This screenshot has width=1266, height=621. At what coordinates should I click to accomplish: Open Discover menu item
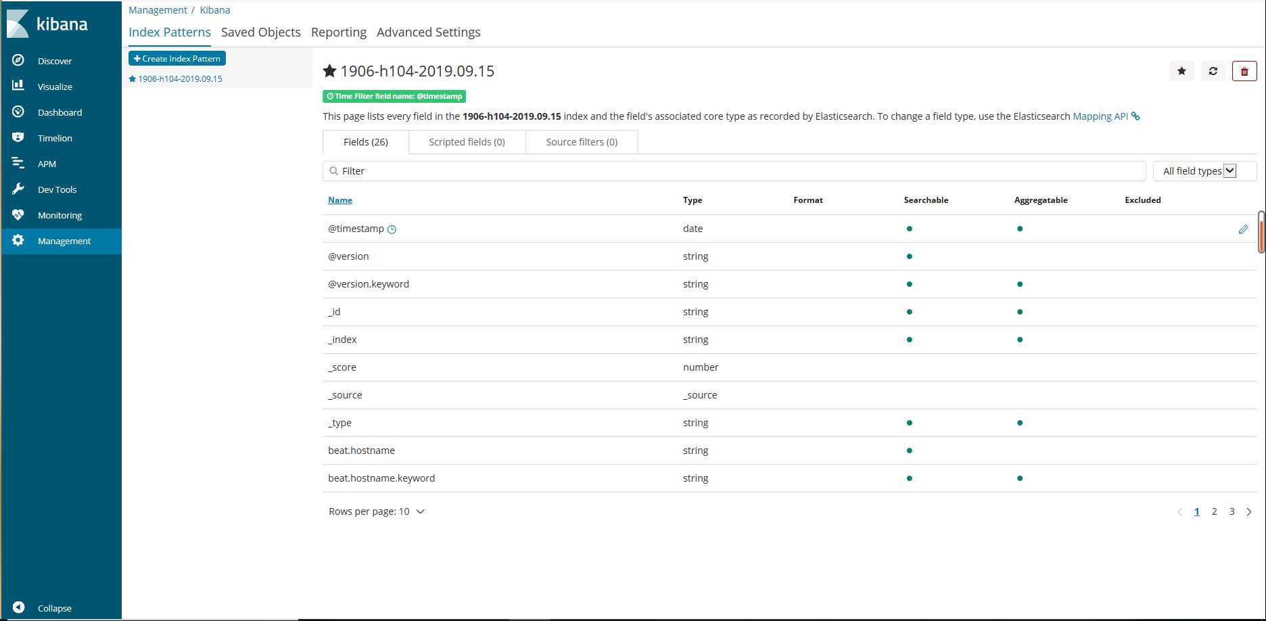tap(55, 61)
